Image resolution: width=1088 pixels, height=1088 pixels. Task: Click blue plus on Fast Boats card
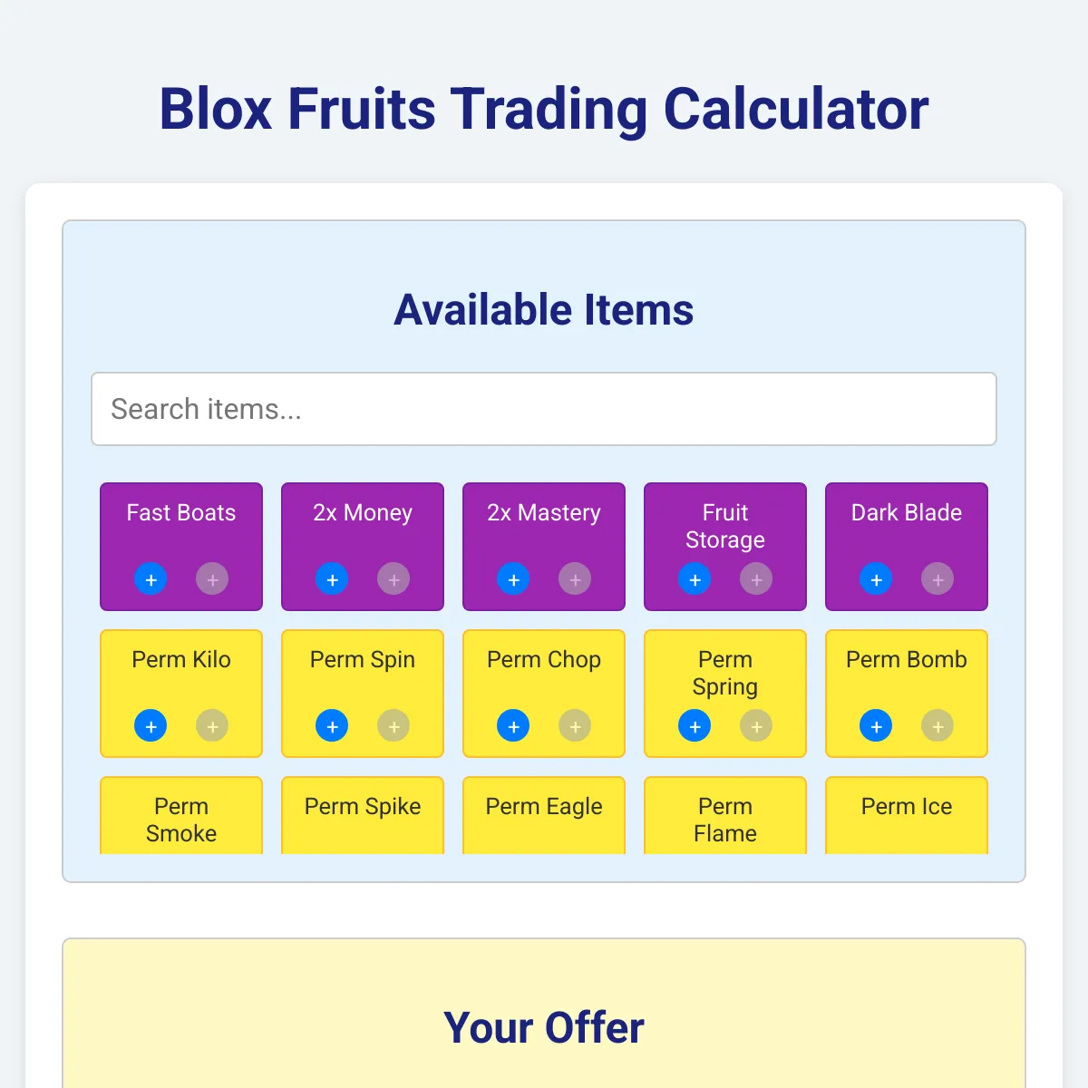click(151, 578)
